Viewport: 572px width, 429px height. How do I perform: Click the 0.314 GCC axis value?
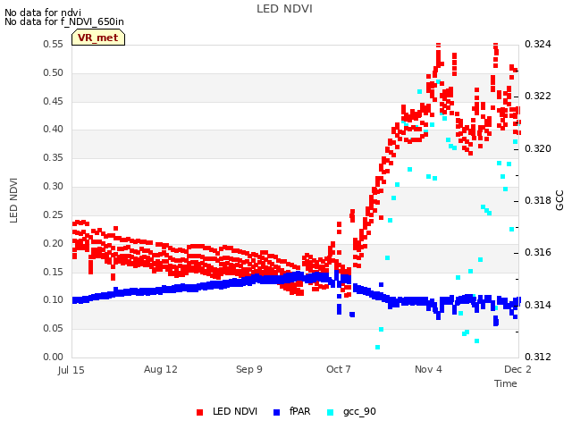[x=538, y=305]
